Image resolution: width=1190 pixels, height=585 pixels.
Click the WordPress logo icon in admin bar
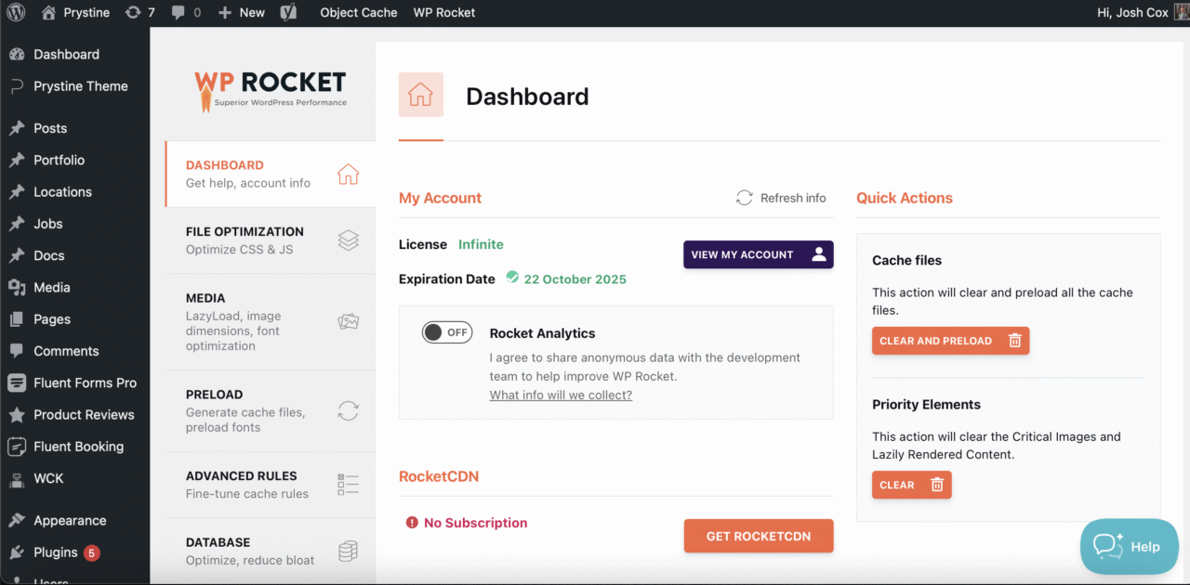[16, 13]
